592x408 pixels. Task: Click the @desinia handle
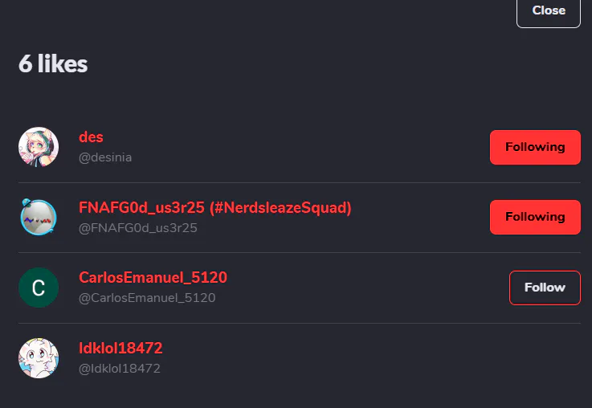click(x=105, y=157)
